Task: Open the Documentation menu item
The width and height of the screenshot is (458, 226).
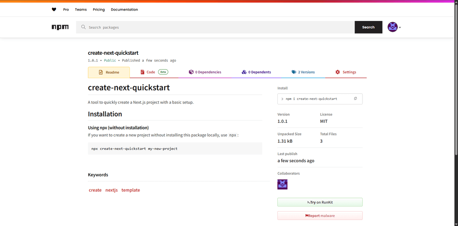Action: (124, 9)
